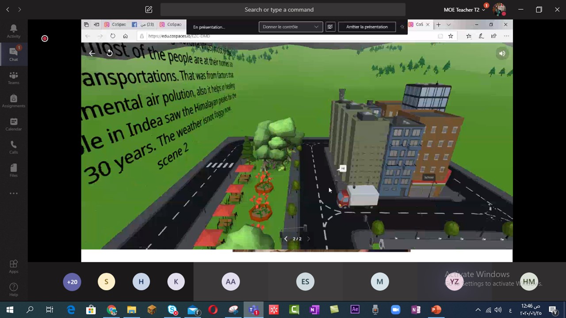Click CoSpaces restart scene icon
The width and height of the screenshot is (566, 318).
pyautogui.click(x=110, y=53)
